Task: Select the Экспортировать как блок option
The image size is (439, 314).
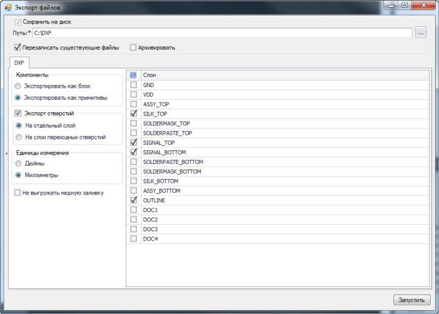Action: tap(19, 86)
